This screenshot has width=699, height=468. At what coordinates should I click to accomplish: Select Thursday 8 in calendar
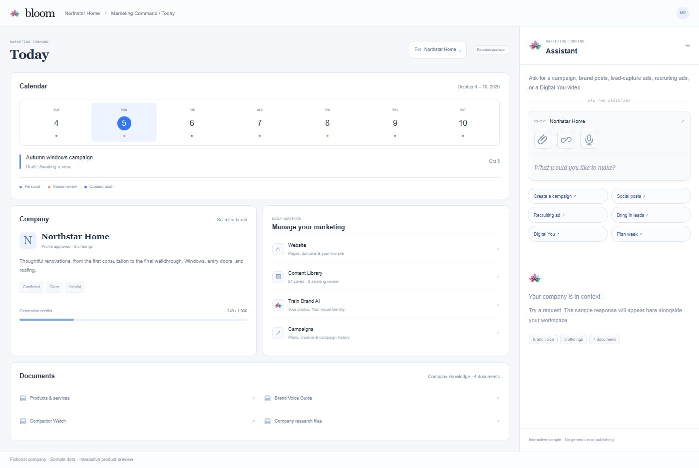pos(328,122)
